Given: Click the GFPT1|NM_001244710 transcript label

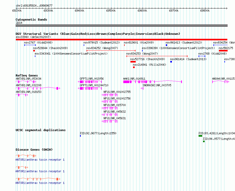Looking at the screenshot, I should click(94, 85).
